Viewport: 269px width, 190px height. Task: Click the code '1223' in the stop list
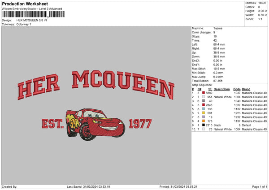237,113
